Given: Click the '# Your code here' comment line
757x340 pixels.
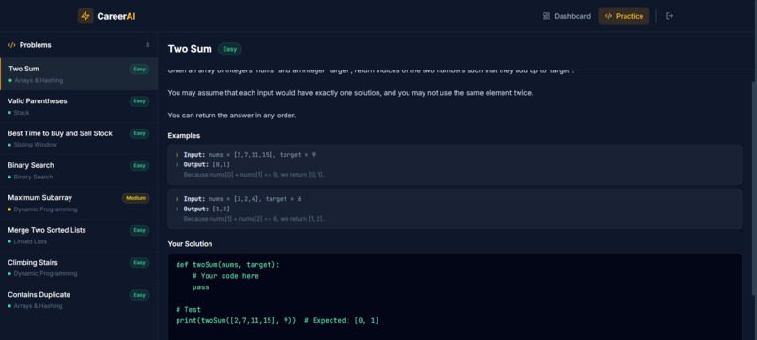Looking at the screenshot, I should (x=225, y=276).
